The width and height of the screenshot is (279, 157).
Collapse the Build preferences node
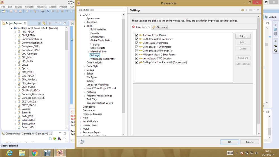tap(85, 26)
